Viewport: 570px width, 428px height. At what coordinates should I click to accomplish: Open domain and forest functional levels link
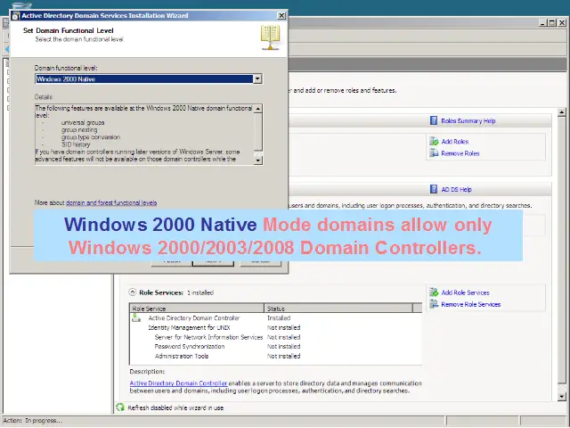pyautogui.click(x=111, y=202)
